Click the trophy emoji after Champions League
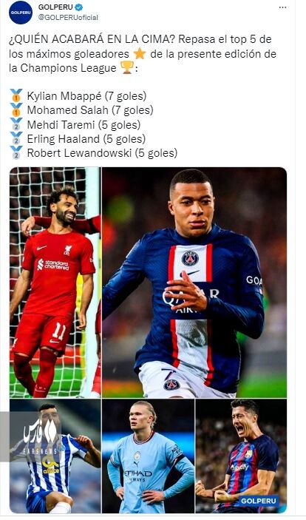The height and width of the screenshot is (520, 306). 127,67
